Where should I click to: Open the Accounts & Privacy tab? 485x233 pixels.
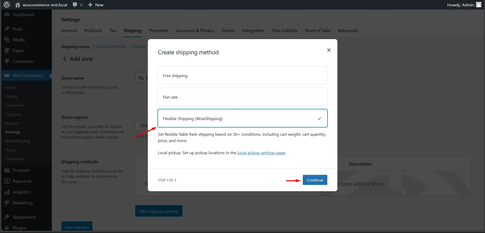[195, 30]
